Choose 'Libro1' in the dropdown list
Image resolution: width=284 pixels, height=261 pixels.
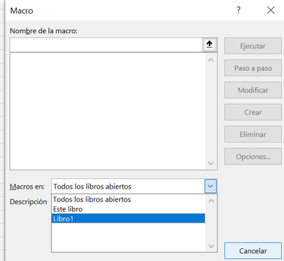point(128,218)
